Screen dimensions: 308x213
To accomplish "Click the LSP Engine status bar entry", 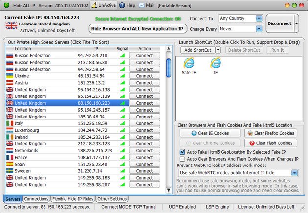I will [x=217, y=207].
